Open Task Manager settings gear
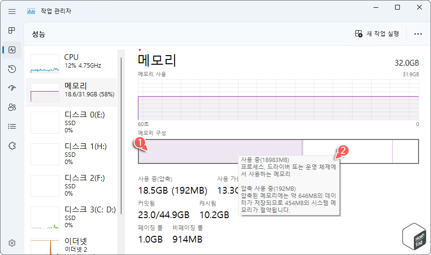This screenshot has width=431, height=255. [x=12, y=243]
